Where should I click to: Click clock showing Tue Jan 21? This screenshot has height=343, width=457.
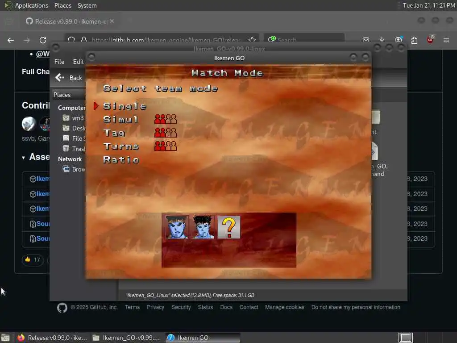click(x=429, y=5)
